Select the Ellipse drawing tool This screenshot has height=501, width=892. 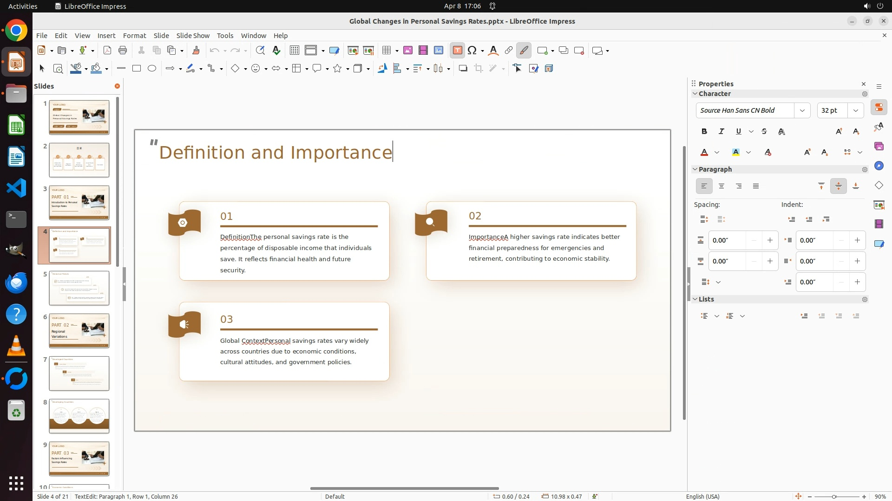[152, 69]
